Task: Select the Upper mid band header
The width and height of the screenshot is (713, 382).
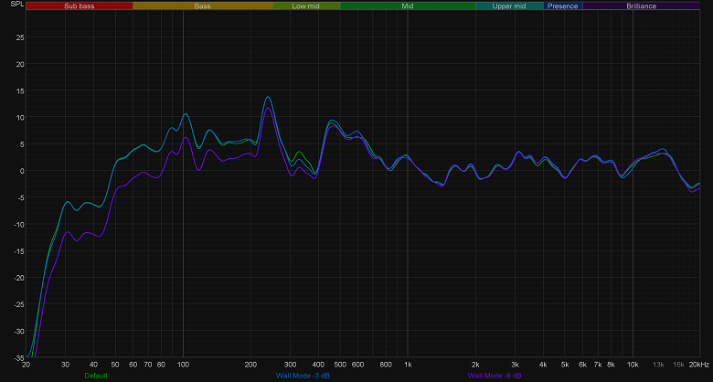Action: (x=509, y=5)
